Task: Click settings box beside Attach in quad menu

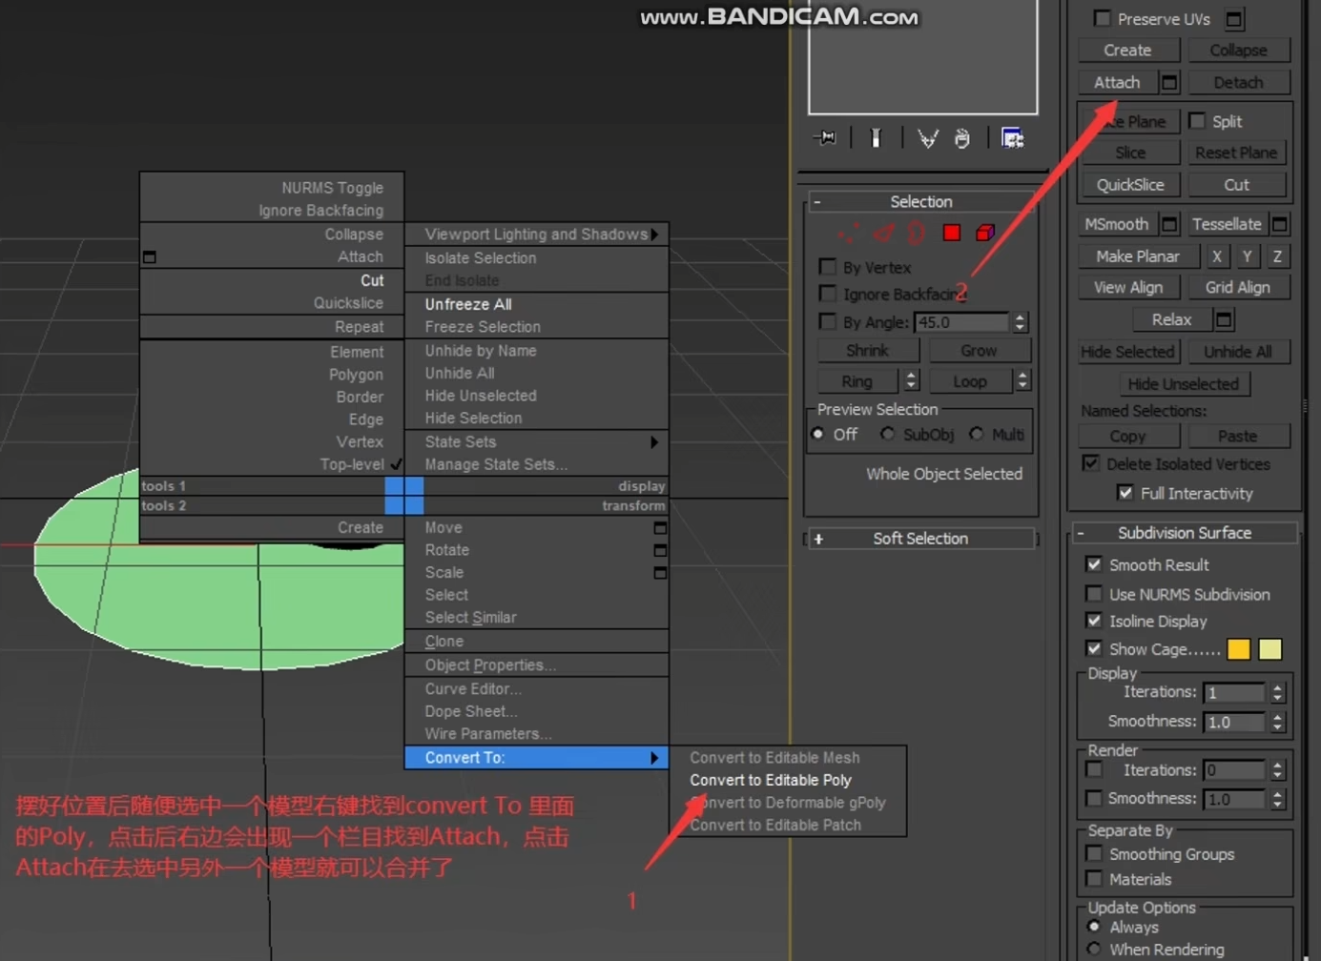Action: click(x=149, y=257)
